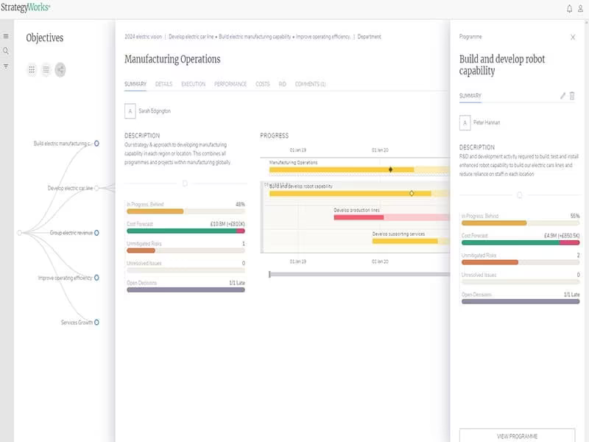589x442 pixels.
Task: Edit the programme with pencil icon
Action: [x=562, y=96]
